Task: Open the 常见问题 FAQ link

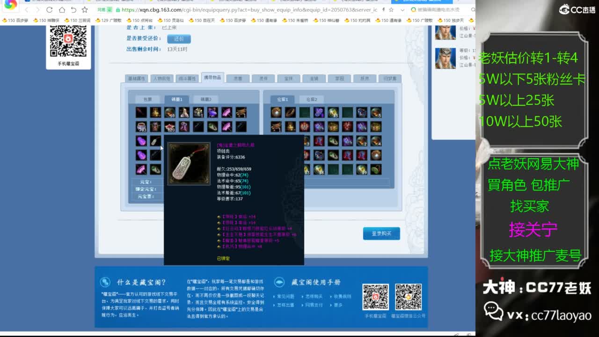Action: [285, 296]
